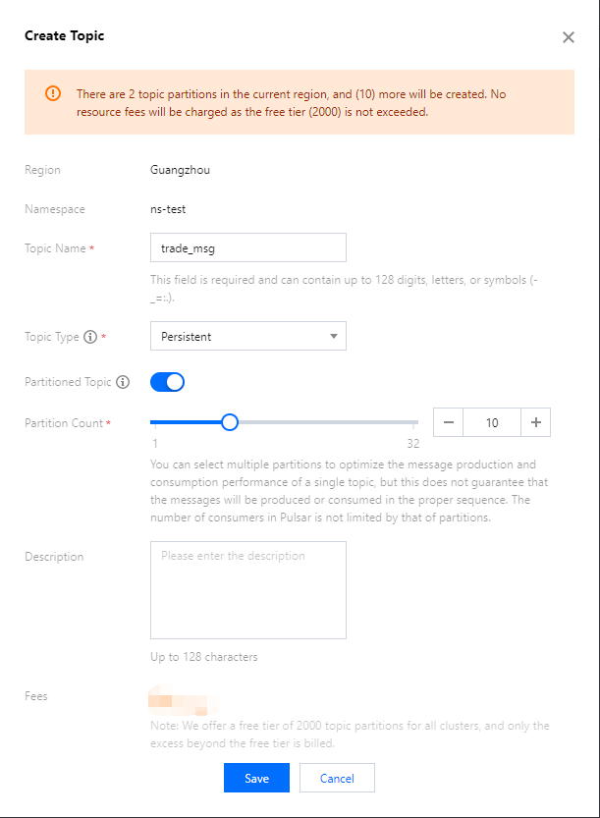Disable the Partitioned Topic switch

click(167, 382)
